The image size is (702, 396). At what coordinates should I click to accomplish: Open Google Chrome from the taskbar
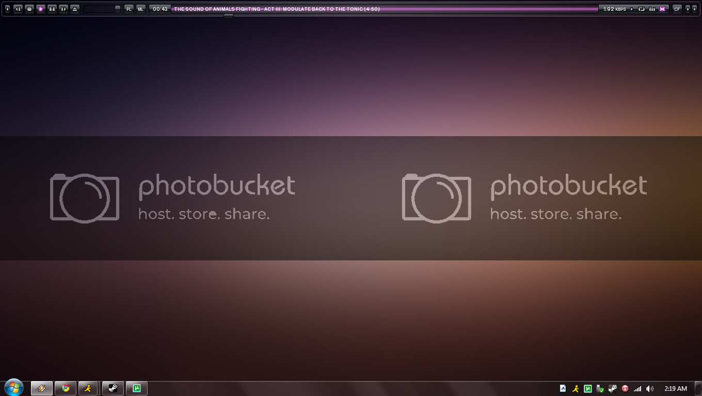(x=66, y=388)
